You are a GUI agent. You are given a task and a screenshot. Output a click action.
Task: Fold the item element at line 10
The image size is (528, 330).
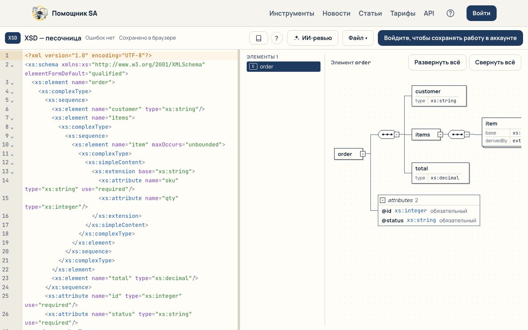12,145
